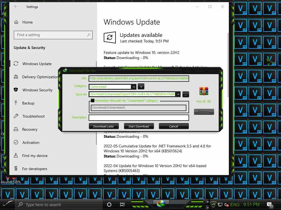Click the ROG shield system tray icon
The image size is (281, 210).
click(x=213, y=204)
